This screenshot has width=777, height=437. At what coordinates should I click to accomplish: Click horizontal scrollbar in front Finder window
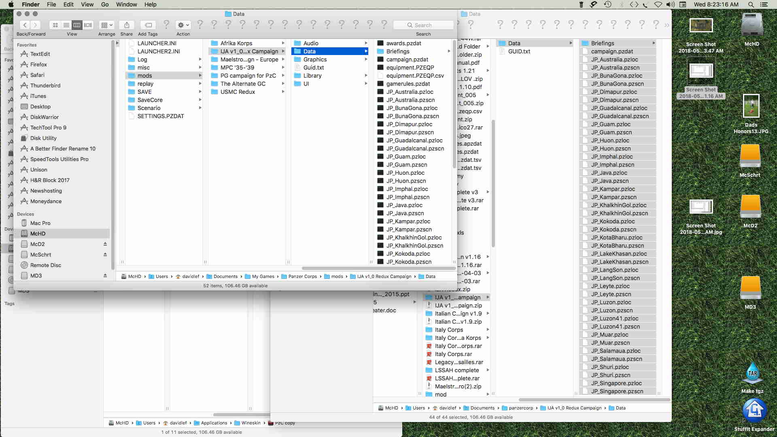click(378, 268)
